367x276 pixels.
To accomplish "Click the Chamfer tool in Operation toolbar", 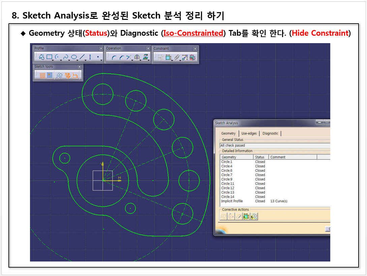I will [x=121, y=58].
